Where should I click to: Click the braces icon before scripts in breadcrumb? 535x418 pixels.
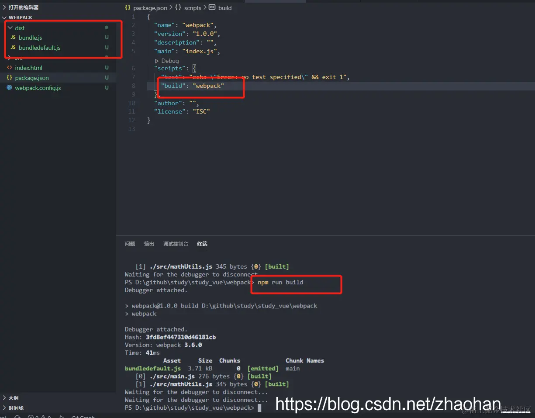(178, 8)
